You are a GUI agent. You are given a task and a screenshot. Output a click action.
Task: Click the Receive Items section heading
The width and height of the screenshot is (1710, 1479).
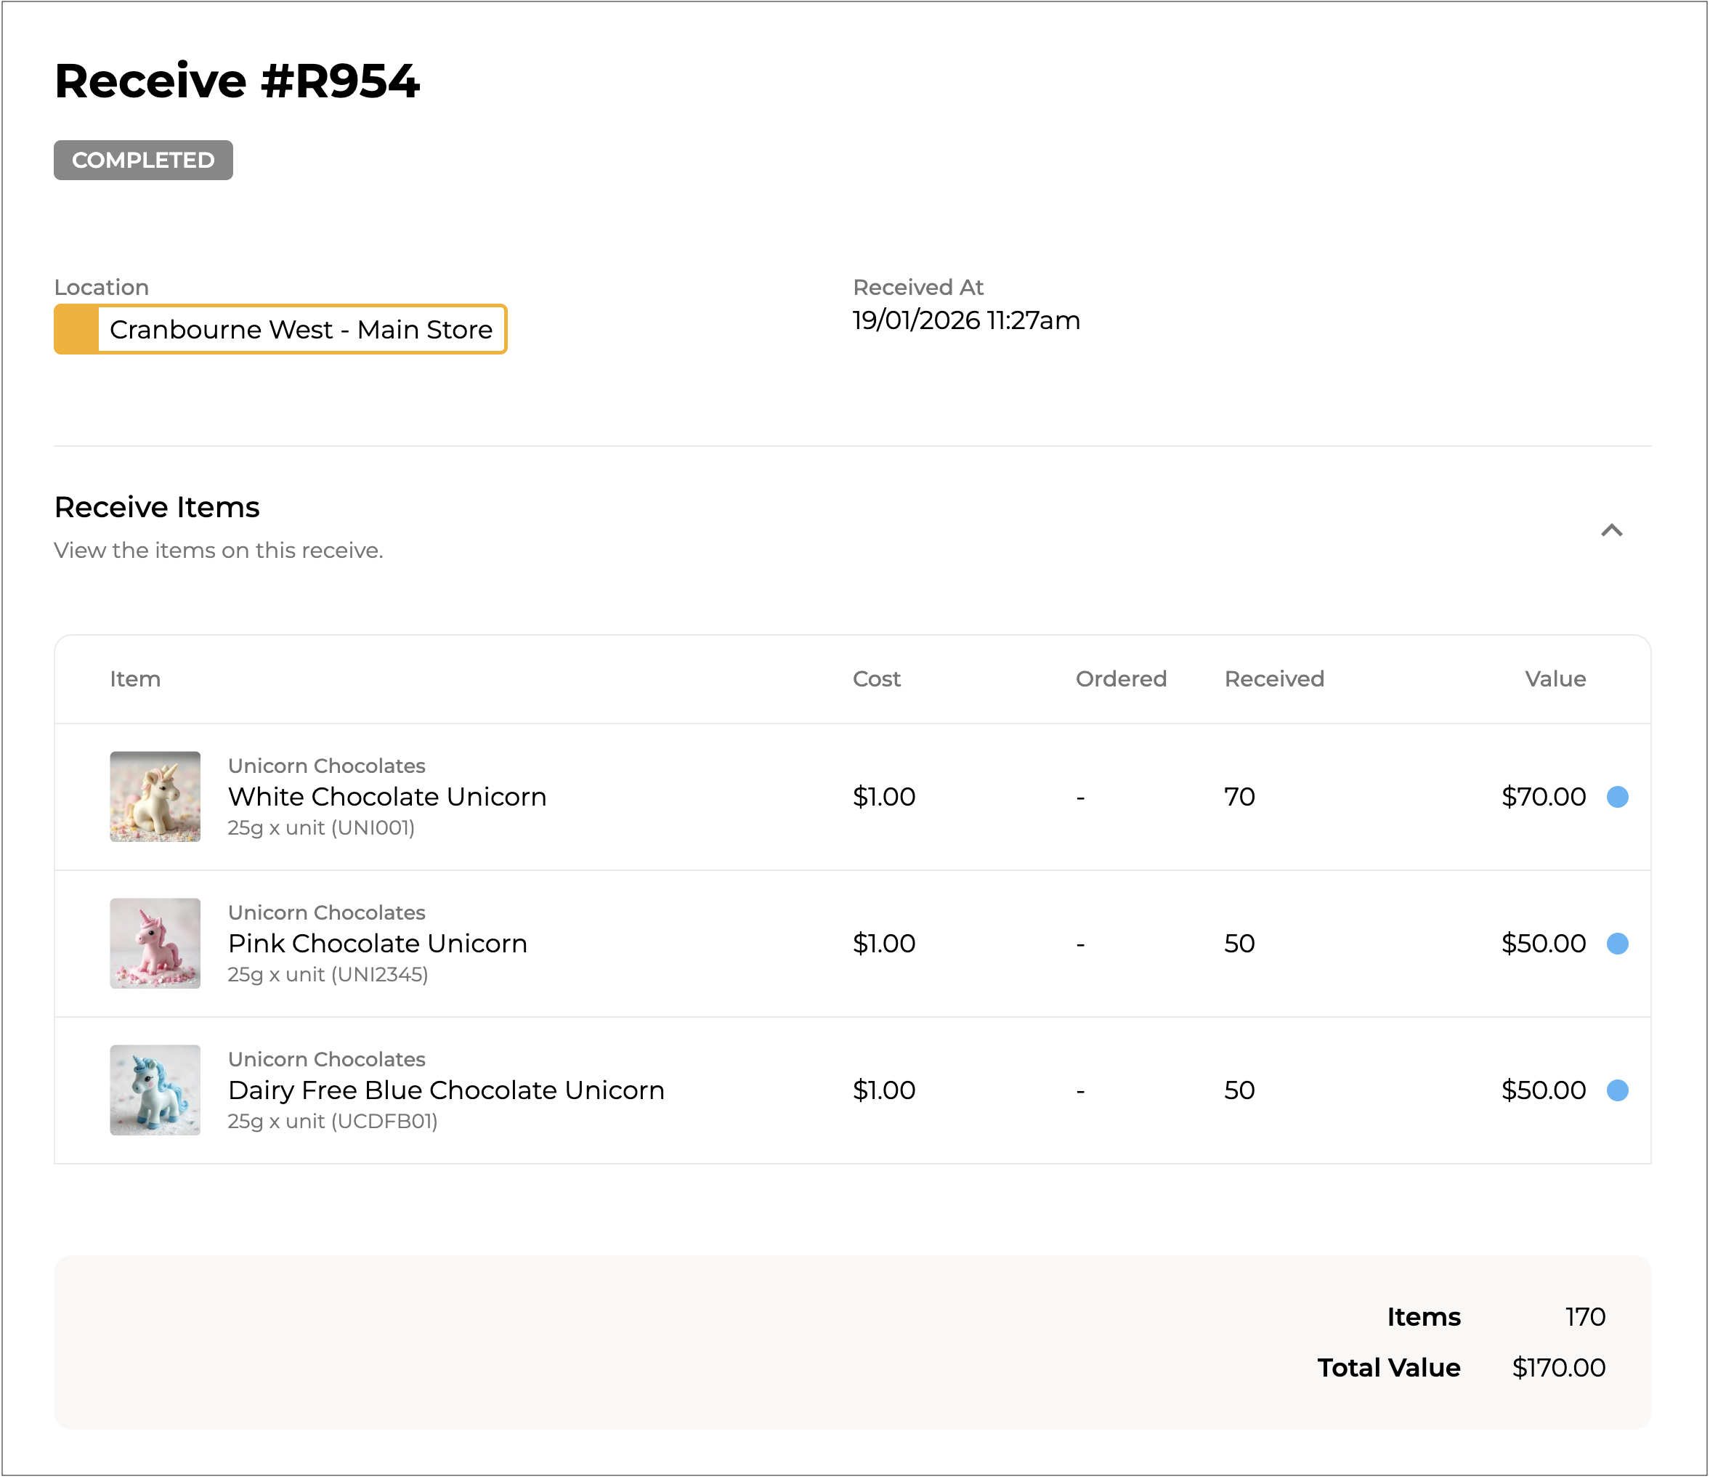coord(157,507)
